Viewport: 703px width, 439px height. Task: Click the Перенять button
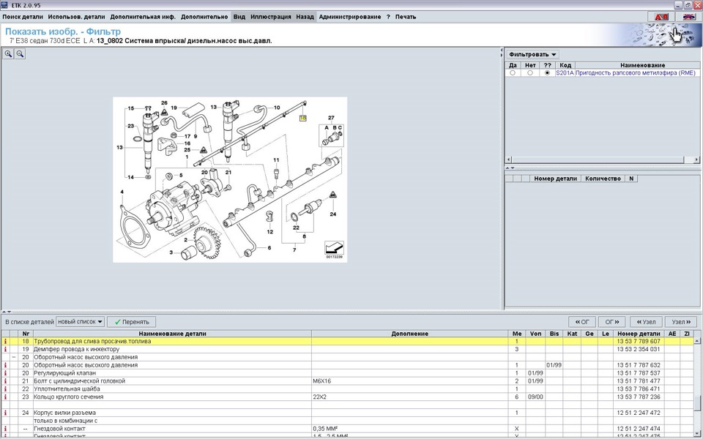[x=132, y=322]
